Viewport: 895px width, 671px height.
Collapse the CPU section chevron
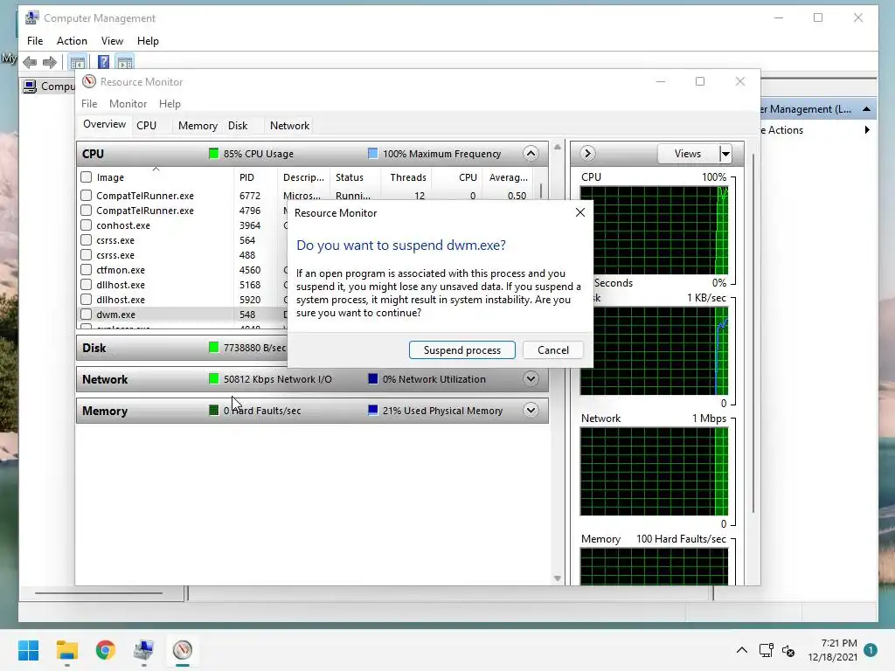(x=531, y=154)
